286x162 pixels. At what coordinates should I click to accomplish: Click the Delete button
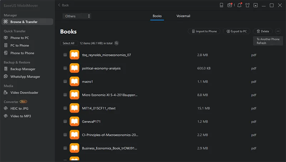pyautogui.click(x=263, y=31)
